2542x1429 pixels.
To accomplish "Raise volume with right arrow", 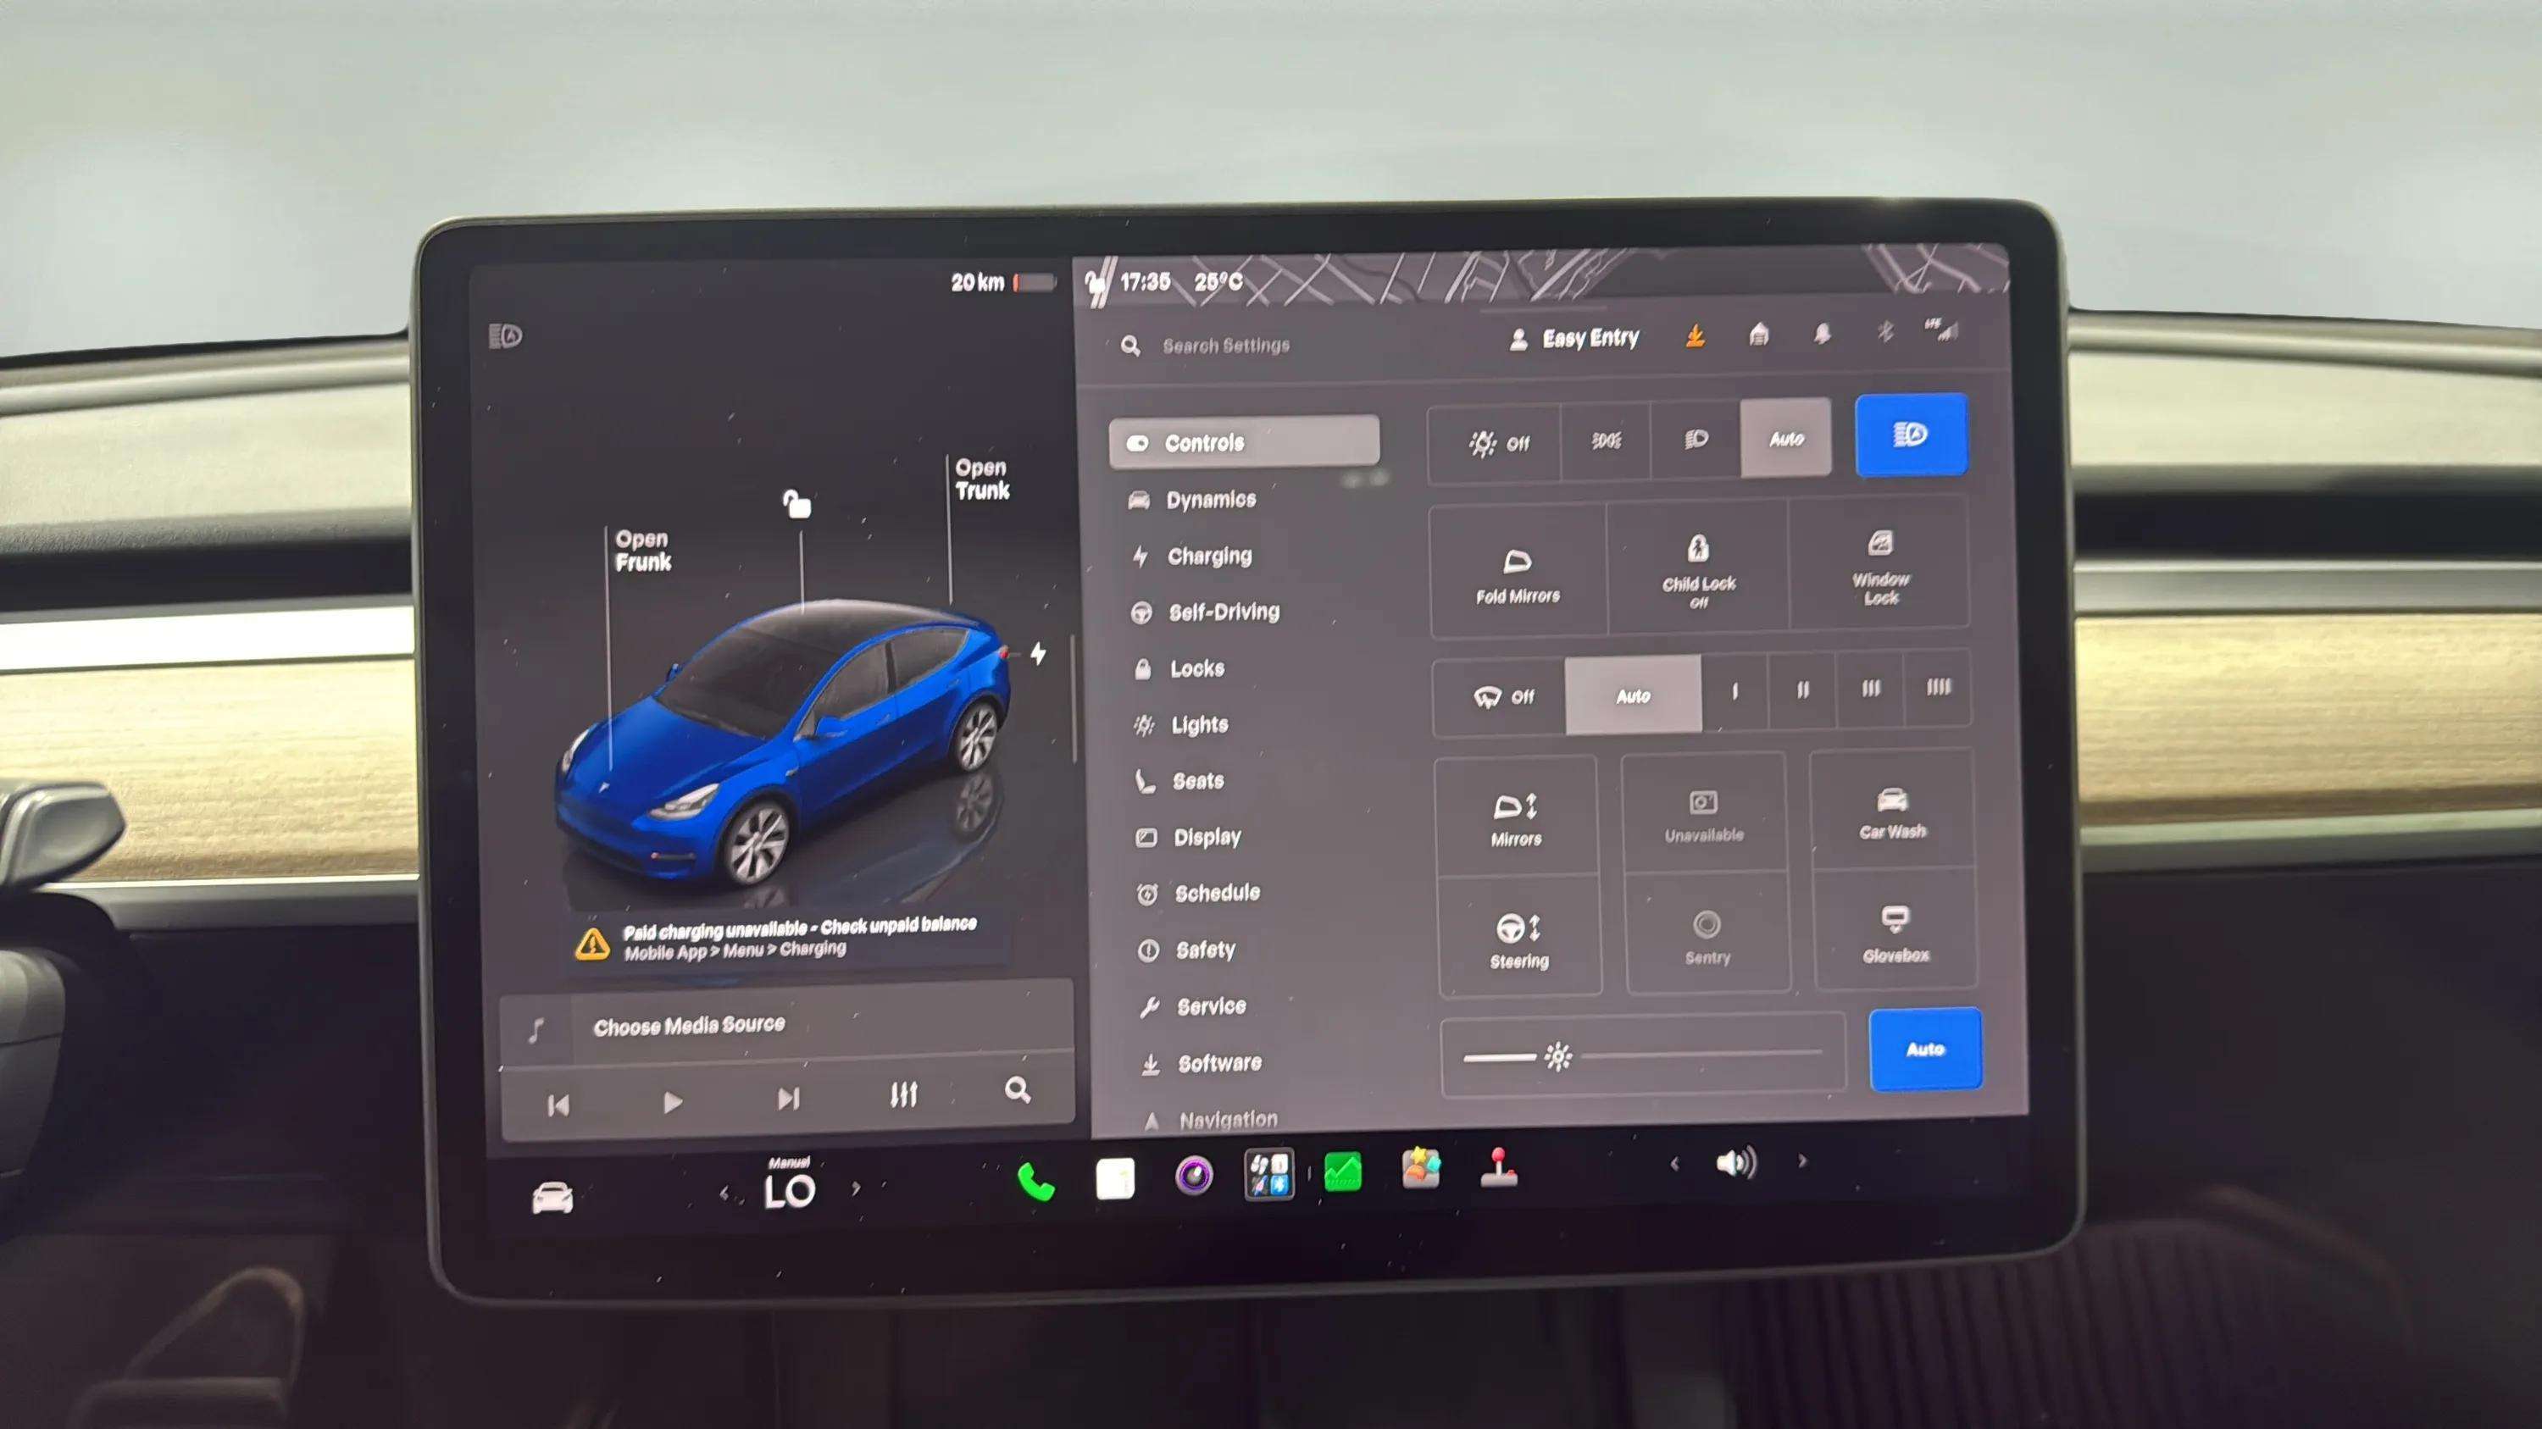I will [x=1802, y=1160].
